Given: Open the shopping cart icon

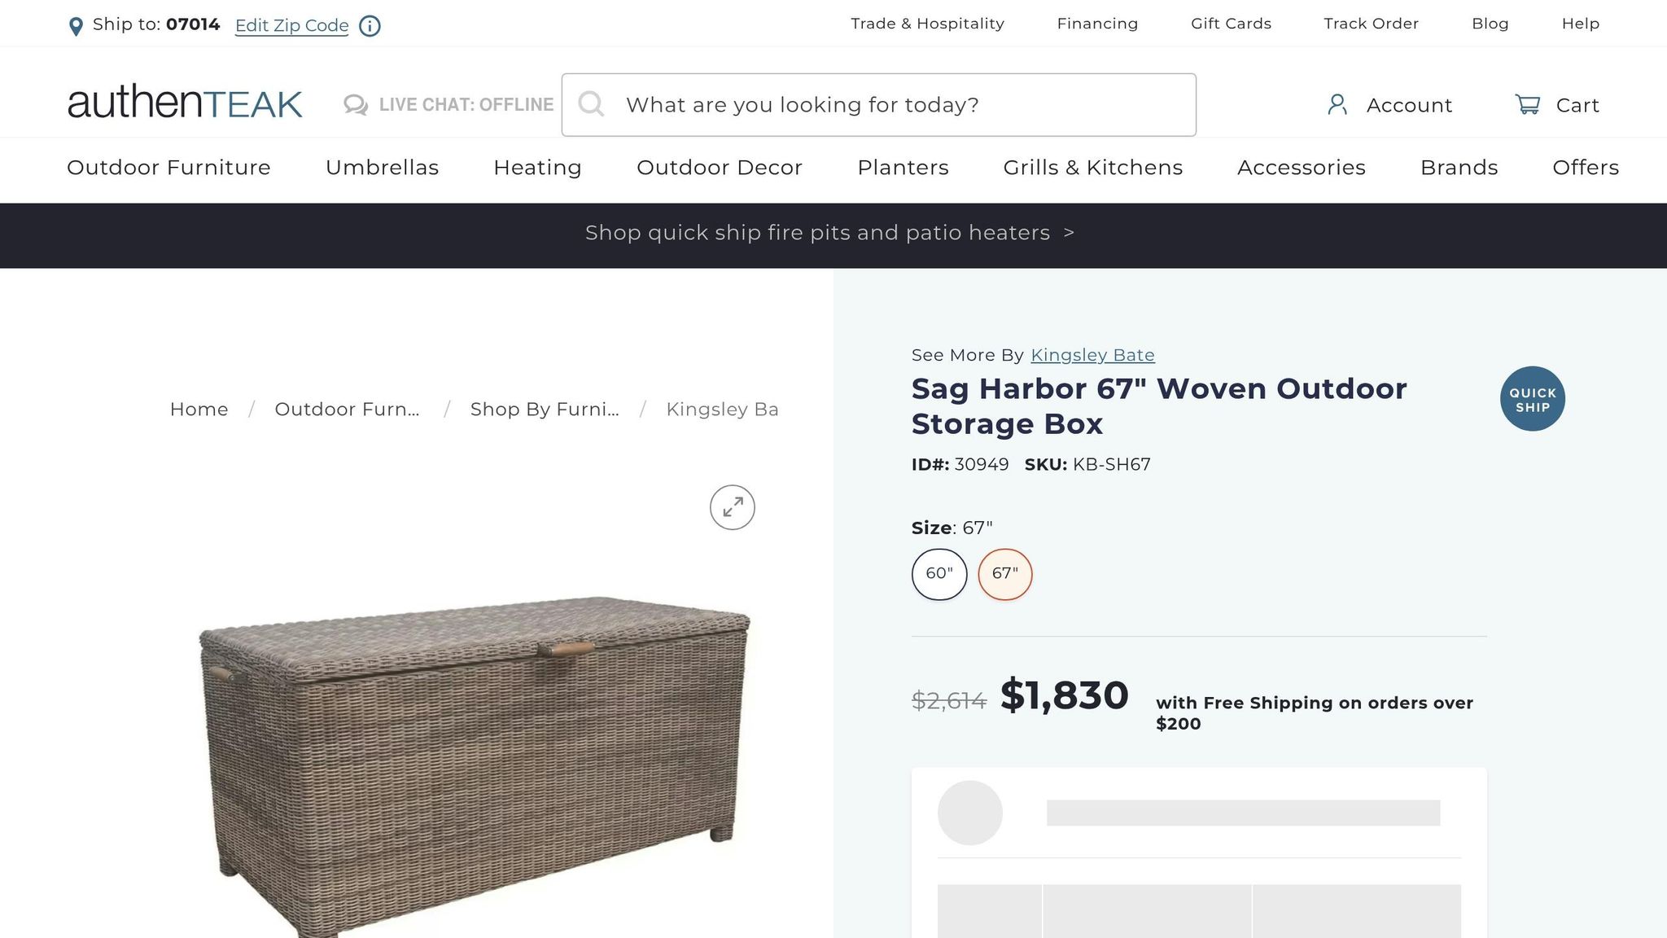Looking at the screenshot, I should tap(1527, 105).
